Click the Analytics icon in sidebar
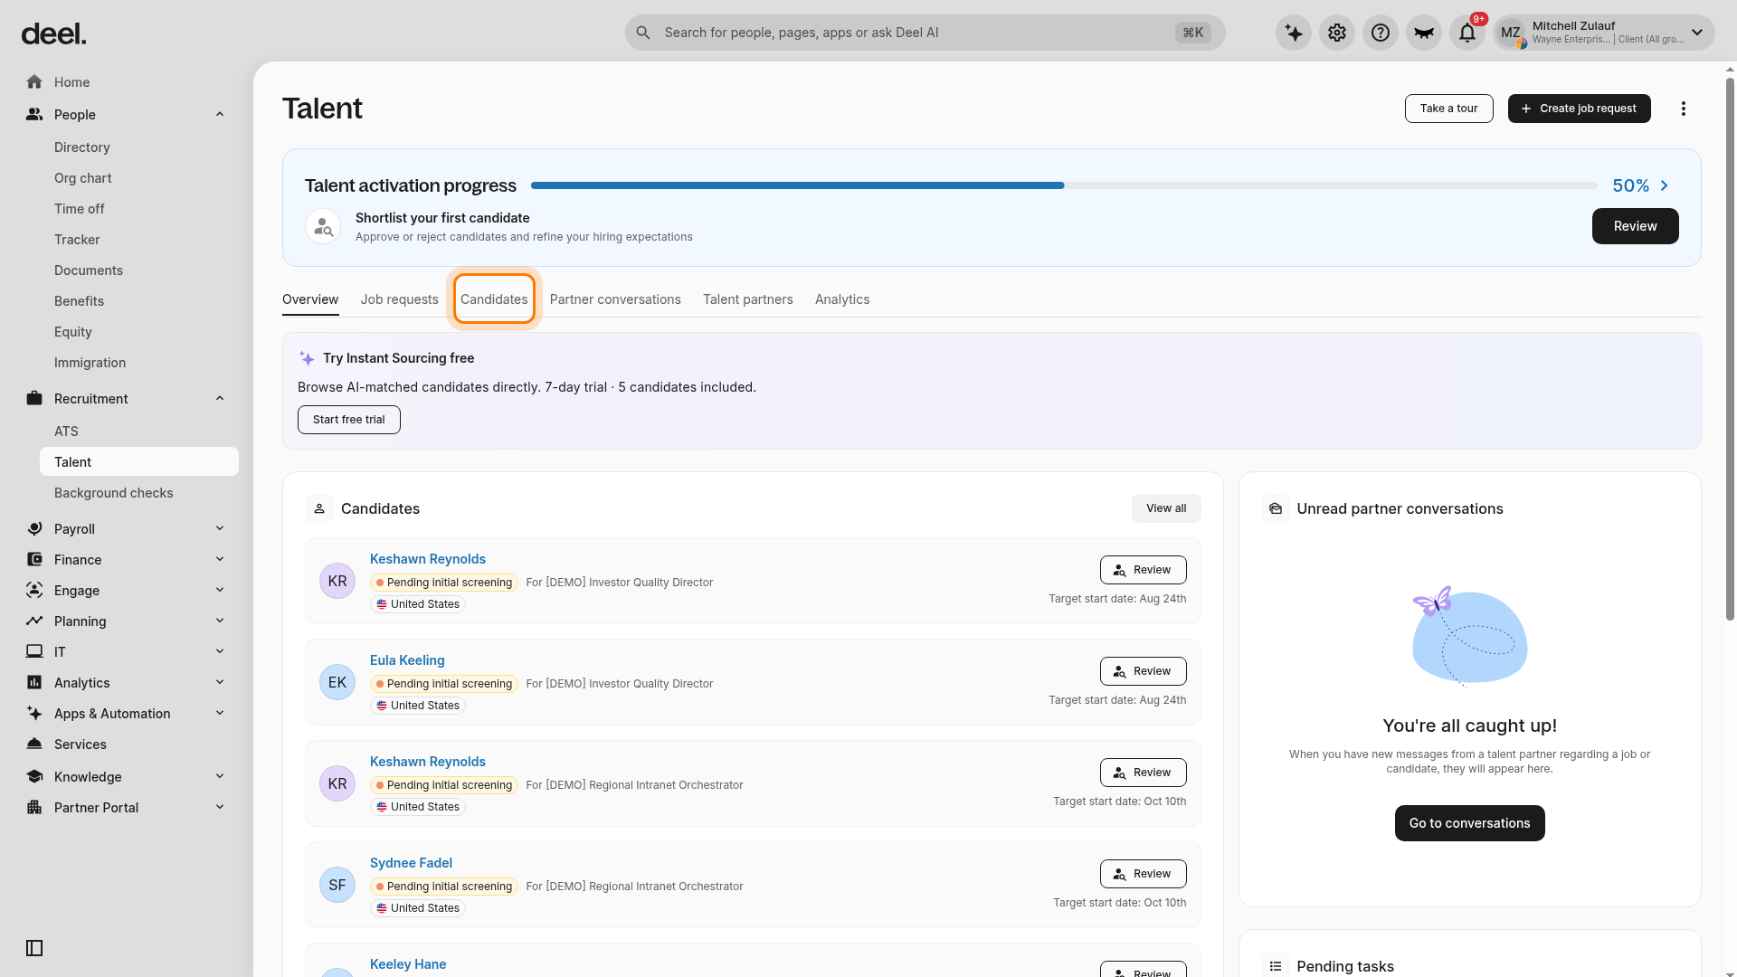Viewport: 1737px width, 977px height. pyautogui.click(x=34, y=683)
